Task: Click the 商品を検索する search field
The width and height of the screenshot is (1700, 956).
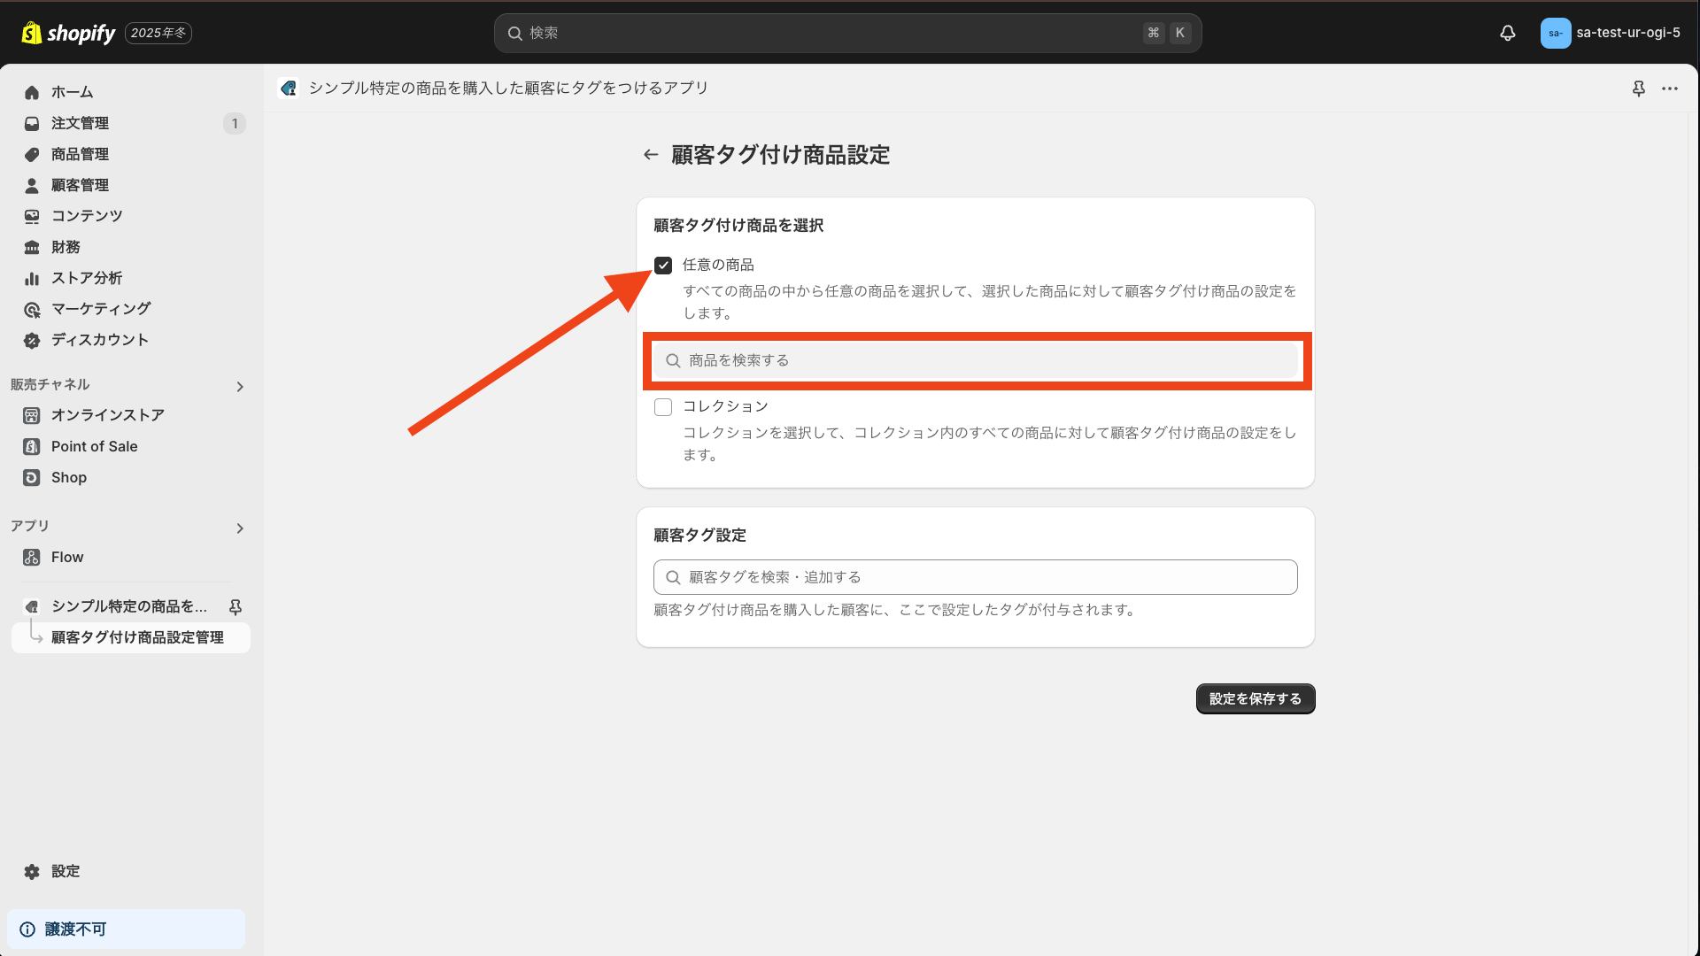Action: pos(975,360)
